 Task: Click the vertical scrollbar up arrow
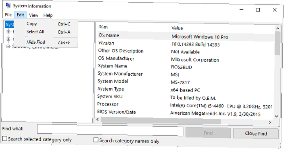277,28
